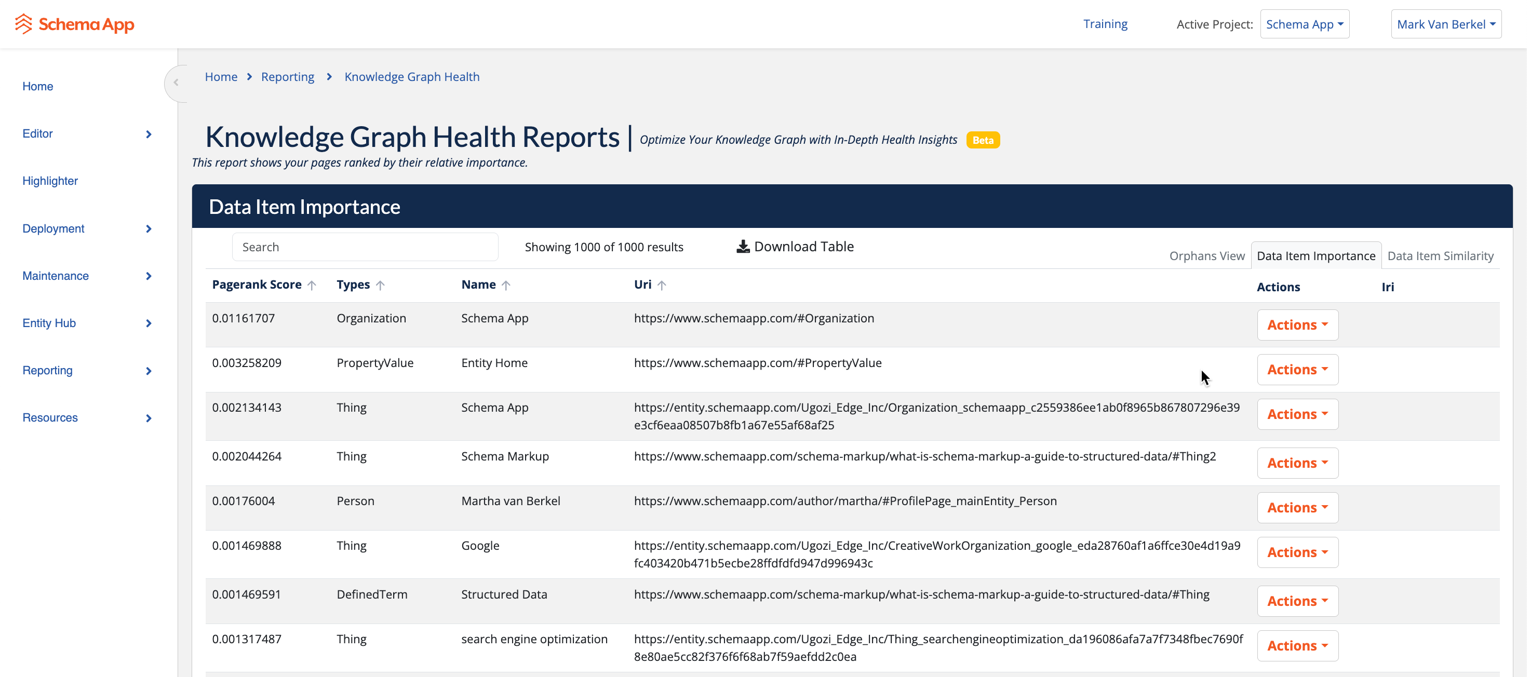1530x677 pixels.
Task: Sort by Pagerank Score arrow icon
Action: (312, 286)
